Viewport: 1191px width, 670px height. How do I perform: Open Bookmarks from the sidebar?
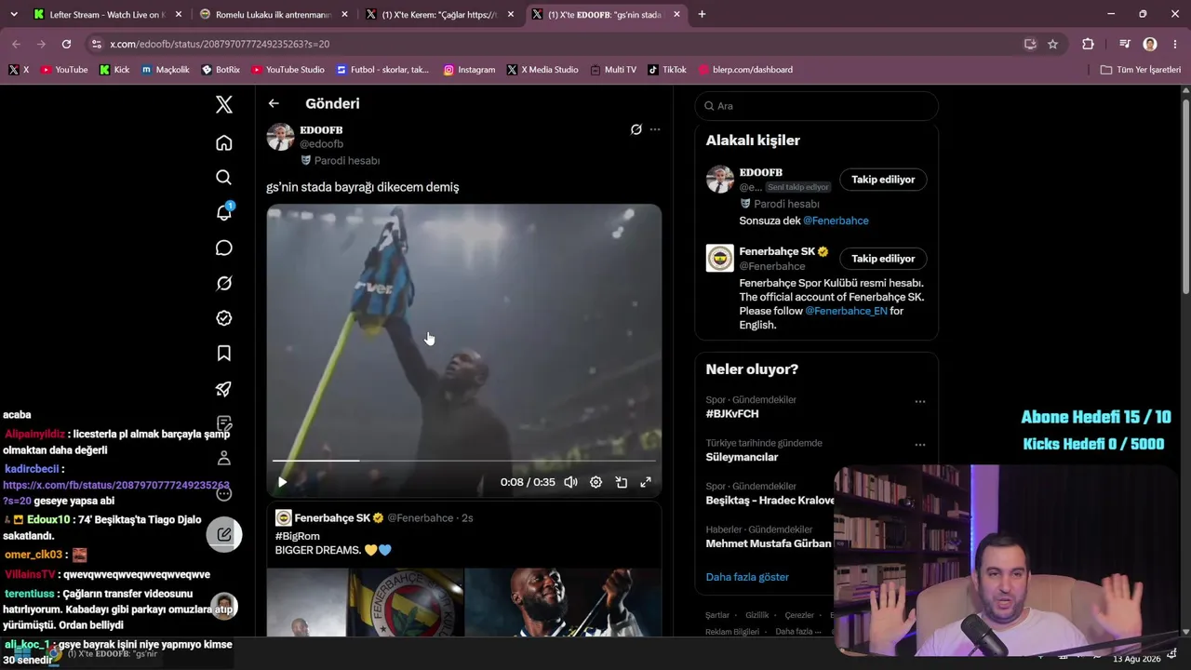tap(224, 354)
